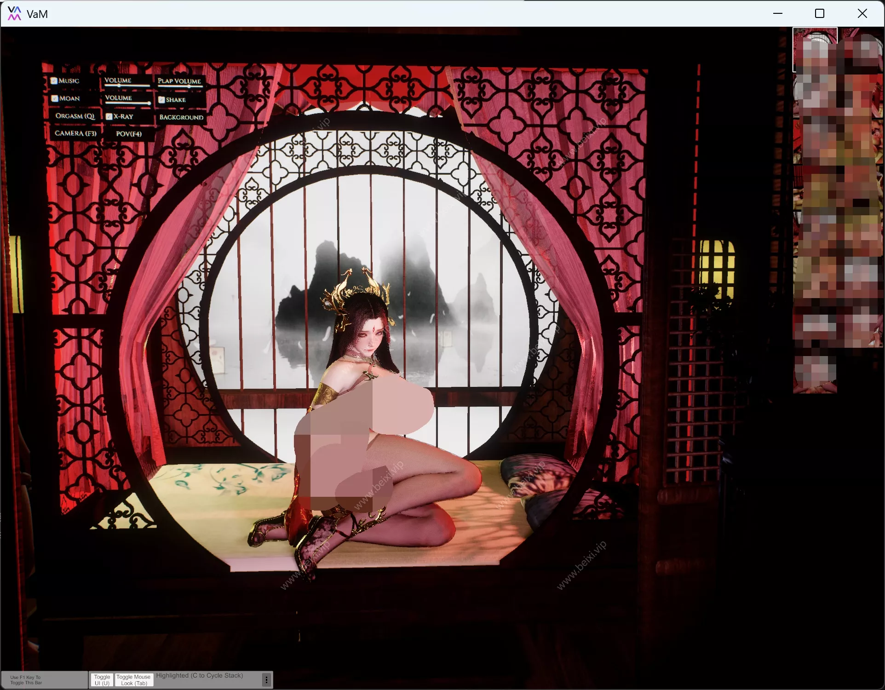Viewport: 885px width, 690px height.
Task: Click Toggle Mouse Look (Tab) button
Action: click(x=133, y=680)
